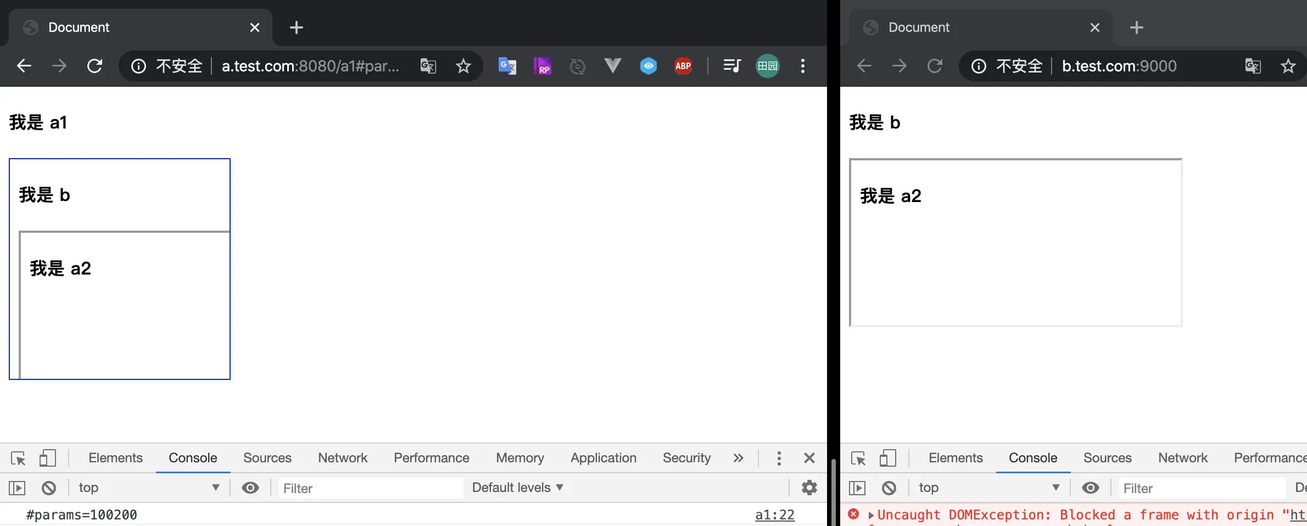Switch to Elements tab in right DevTools

click(x=956, y=458)
